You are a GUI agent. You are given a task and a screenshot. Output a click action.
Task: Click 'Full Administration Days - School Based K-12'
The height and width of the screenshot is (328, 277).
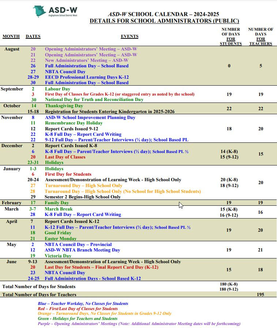click(93, 279)
